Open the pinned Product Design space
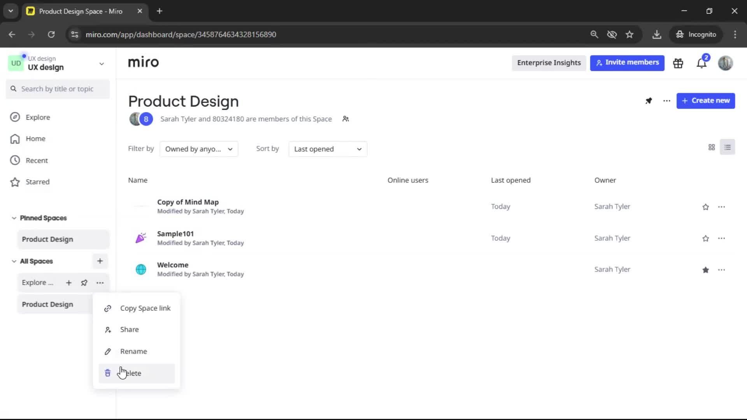The image size is (747, 420). (63, 239)
